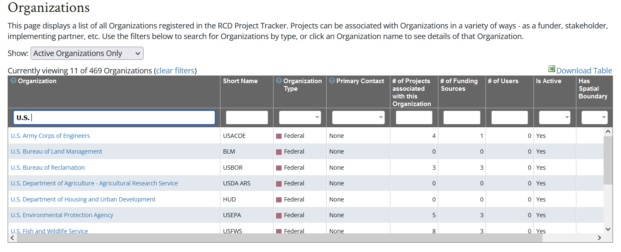
Task: Click the clear filters link
Action: click(175, 71)
